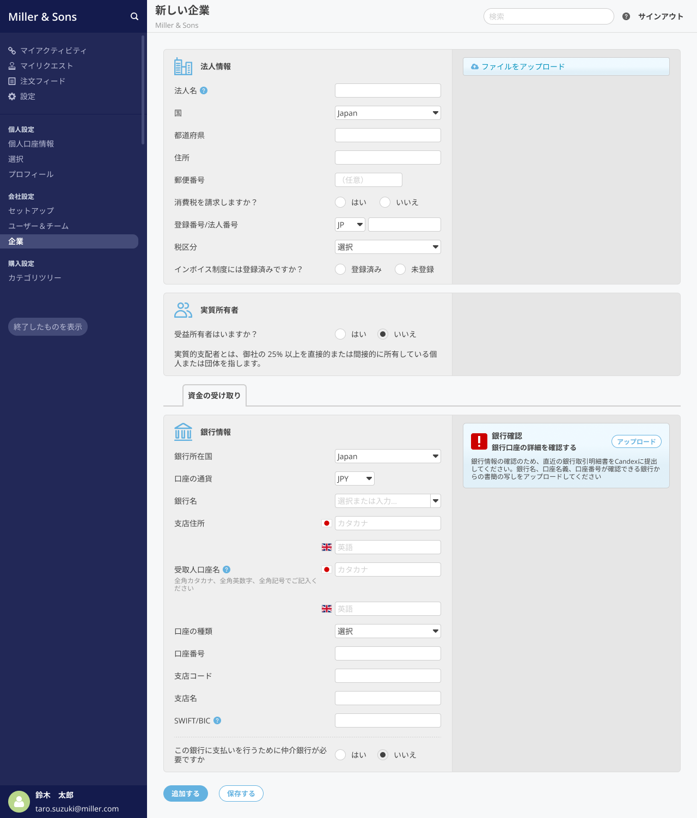Click the search magnifier icon in the sidebar
The width and height of the screenshot is (697, 818).
[x=134, y=16]
